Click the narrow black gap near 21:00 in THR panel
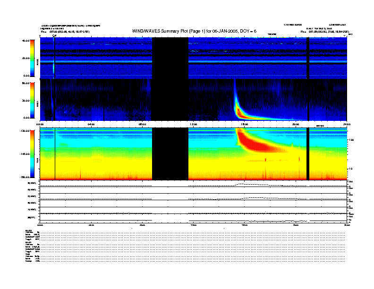The image size is (374, 289). (x=308, y=154)
